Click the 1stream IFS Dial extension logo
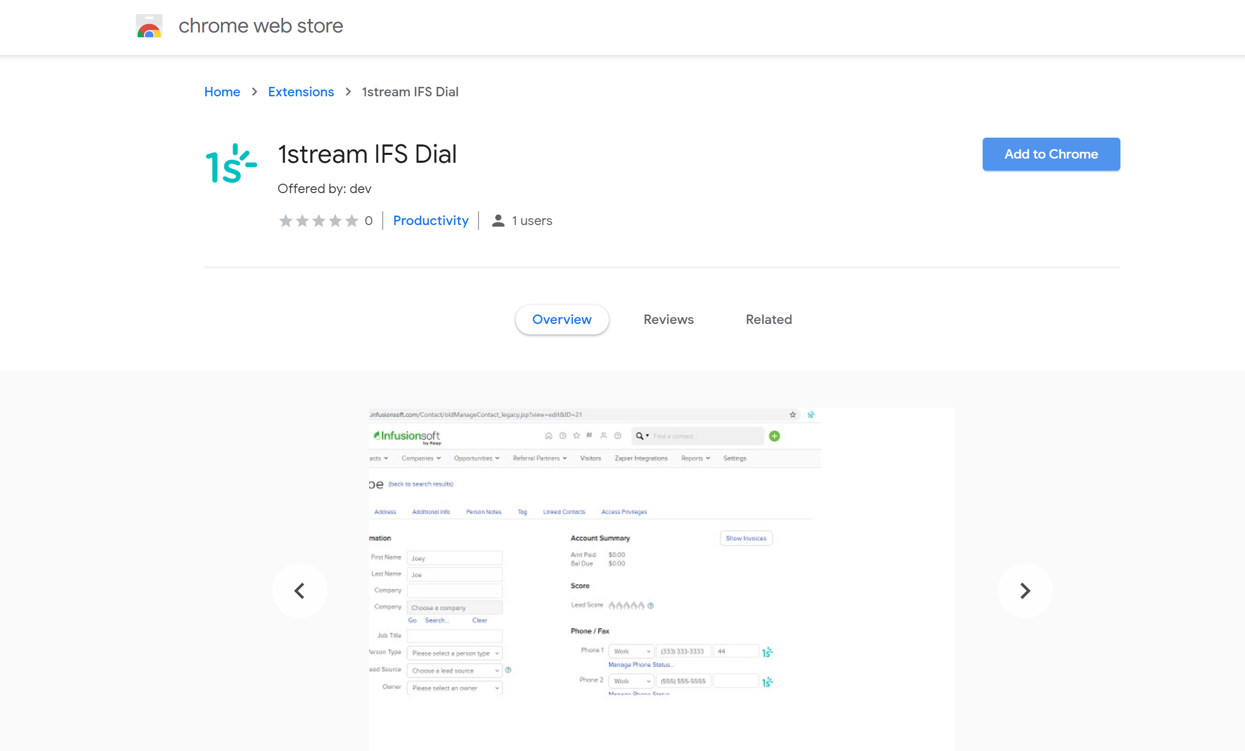This screenshot has height=751, width=1245. click(x=231, y=163)
